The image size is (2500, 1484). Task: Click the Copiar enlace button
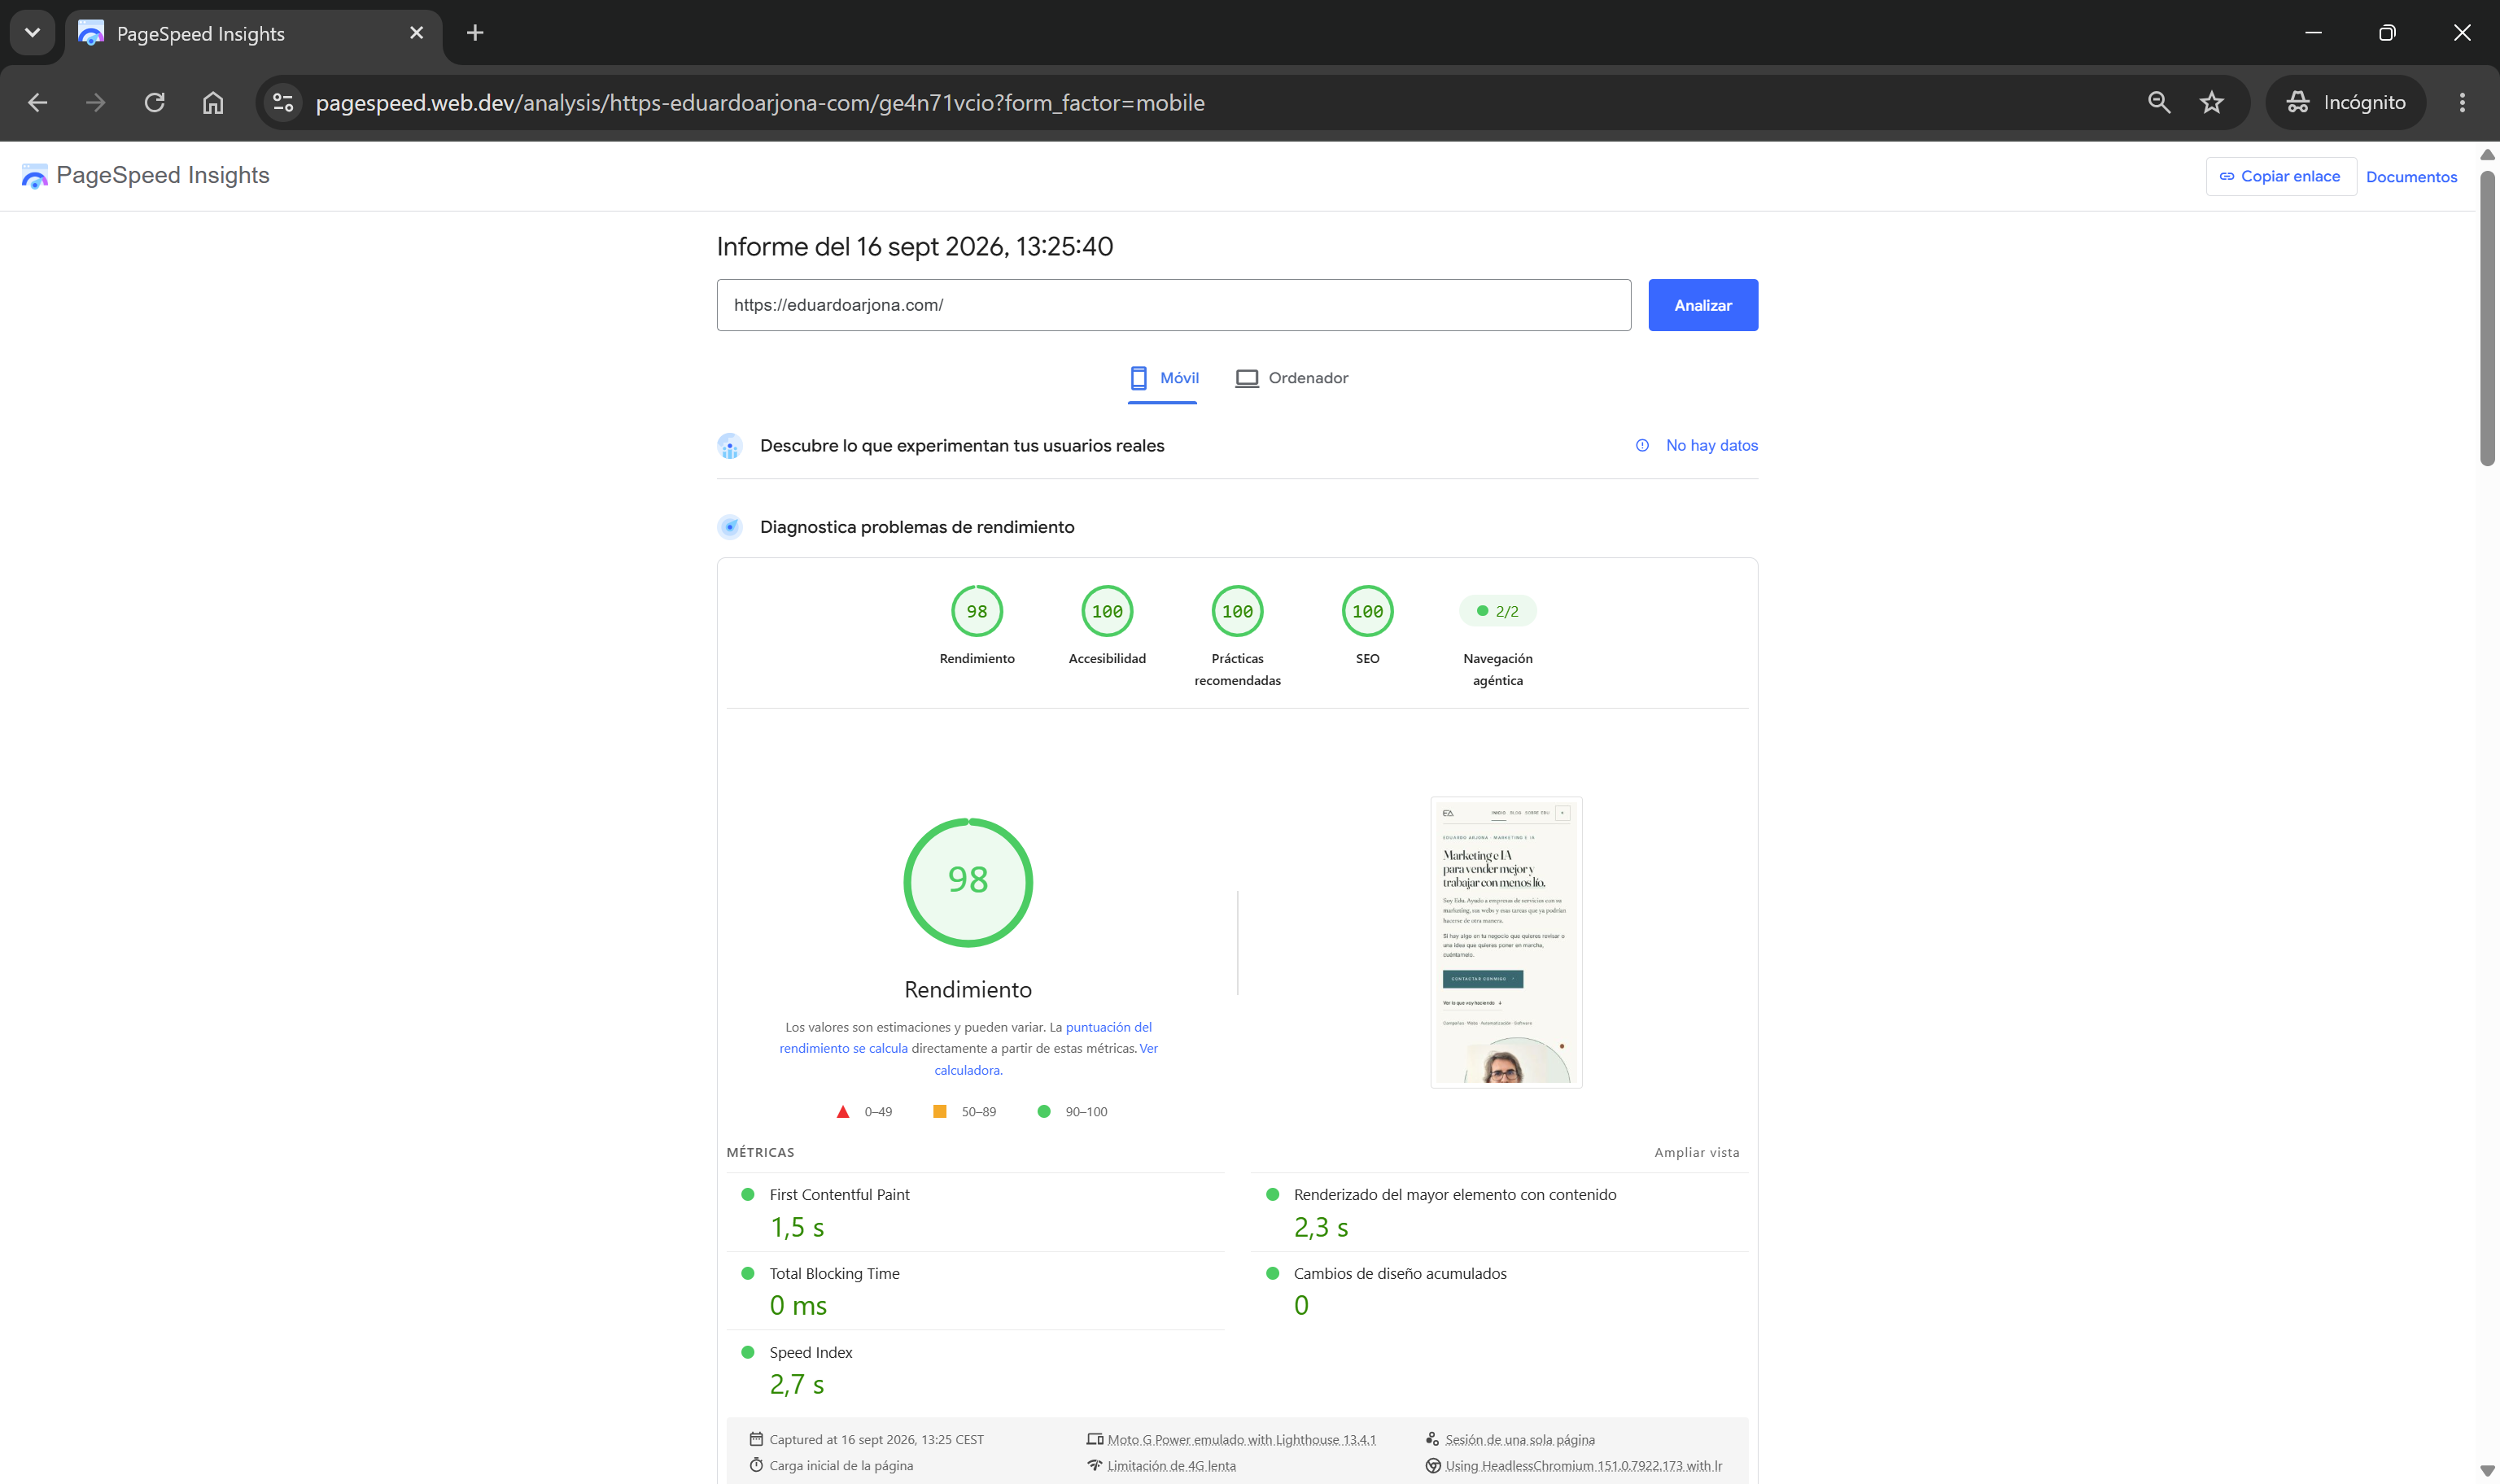click(2281, 176)
